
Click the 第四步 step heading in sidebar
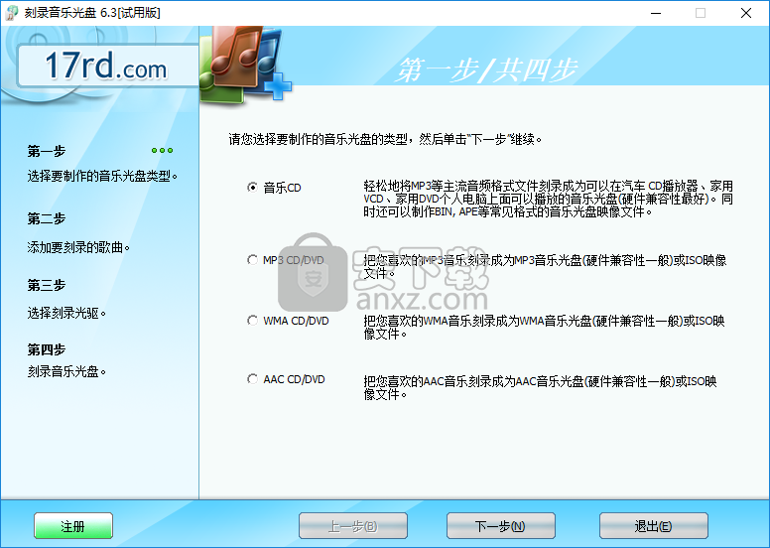coord(47,349)
